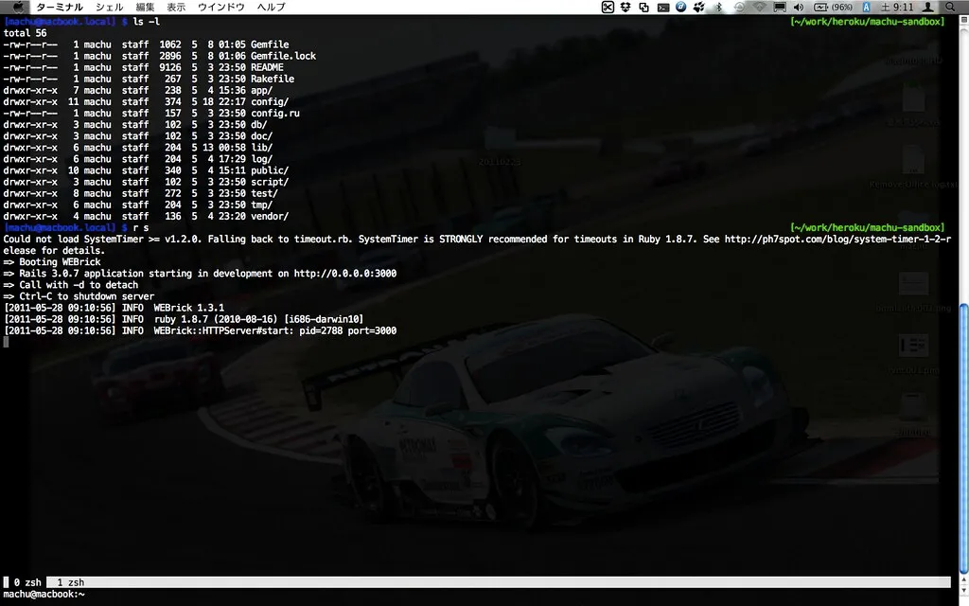Image resolution: width=969 pixels, height=606 pixels.
Task: Click the Wi-Fi status icon
Action: (x=760, y=7)
